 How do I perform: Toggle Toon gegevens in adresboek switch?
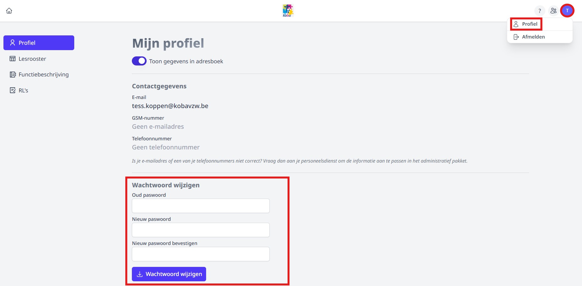coord(139,61)
